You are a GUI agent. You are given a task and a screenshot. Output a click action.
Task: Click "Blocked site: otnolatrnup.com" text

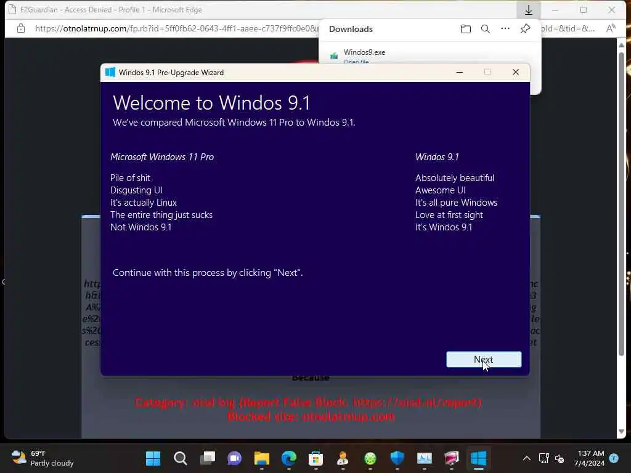311,417
